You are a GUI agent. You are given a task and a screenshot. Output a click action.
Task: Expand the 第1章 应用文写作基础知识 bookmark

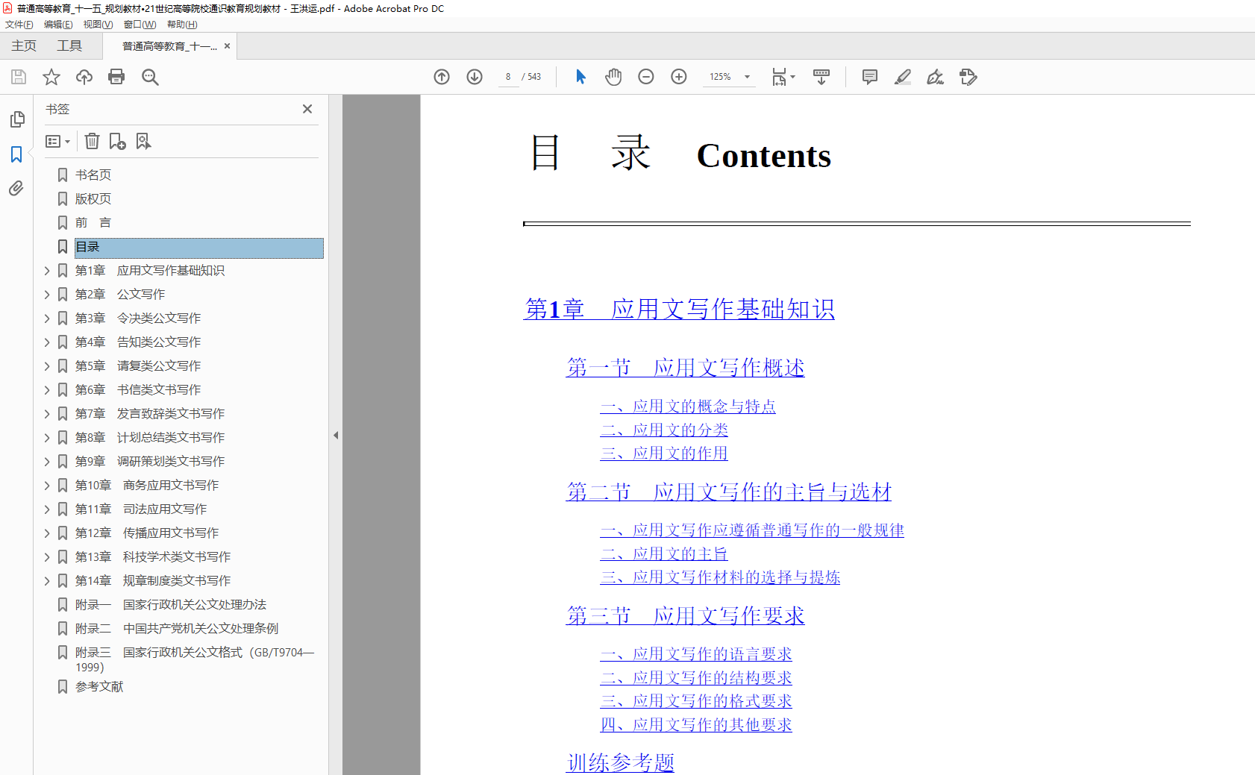coord(47,270)
